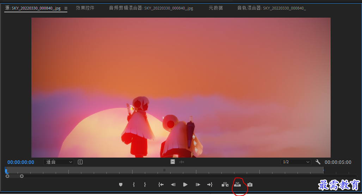Screen dimensions: 362x196
Task: Open the zoom level dropdown showing 适合
Action: (59, 162)
